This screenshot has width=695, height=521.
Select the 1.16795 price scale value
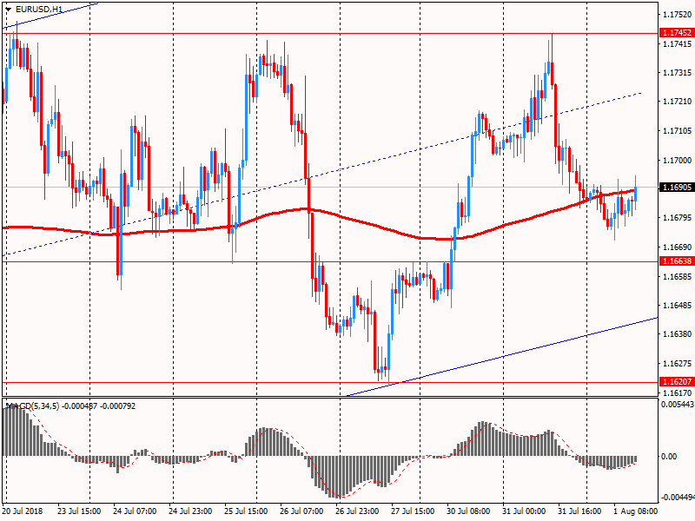(x=678, y=218)
